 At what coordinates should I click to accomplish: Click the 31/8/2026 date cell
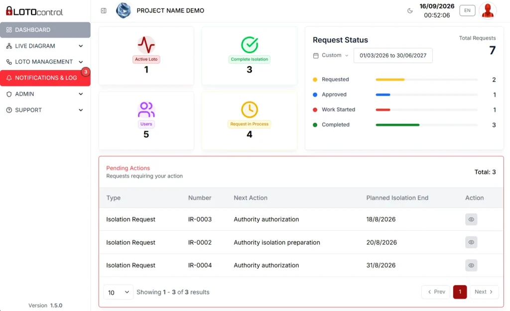tap(381, 265)
